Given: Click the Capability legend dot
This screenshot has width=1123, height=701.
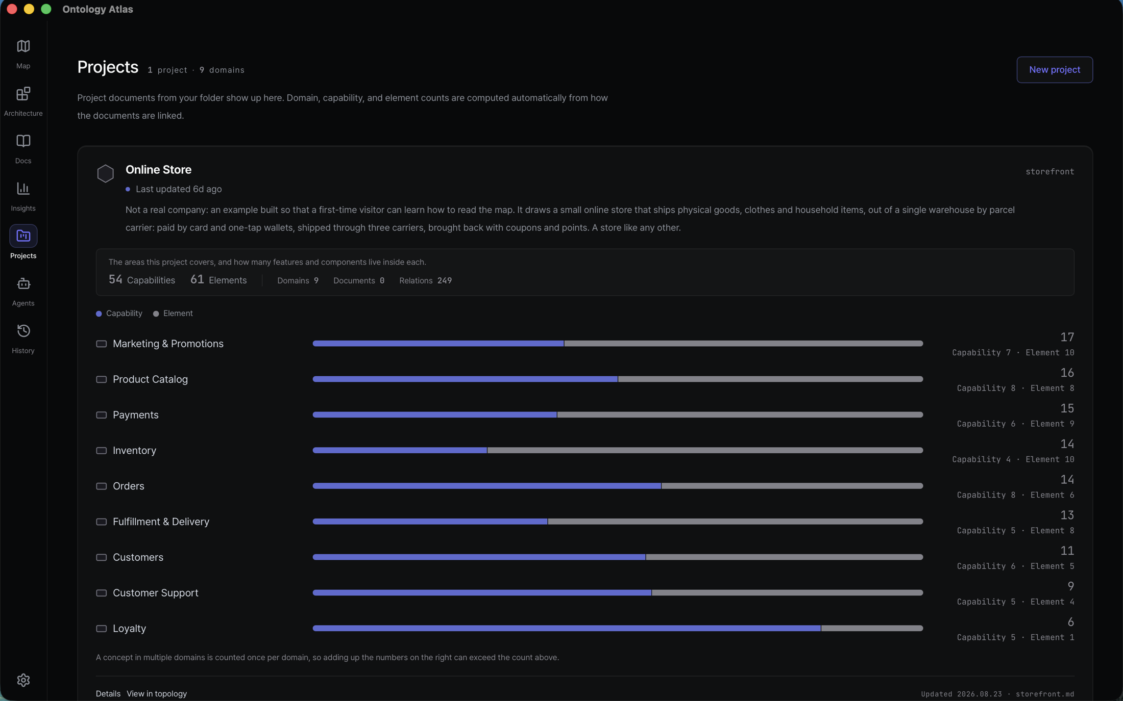Looking at the screenshot, I should pyautogui.click(x=99, y=314).
